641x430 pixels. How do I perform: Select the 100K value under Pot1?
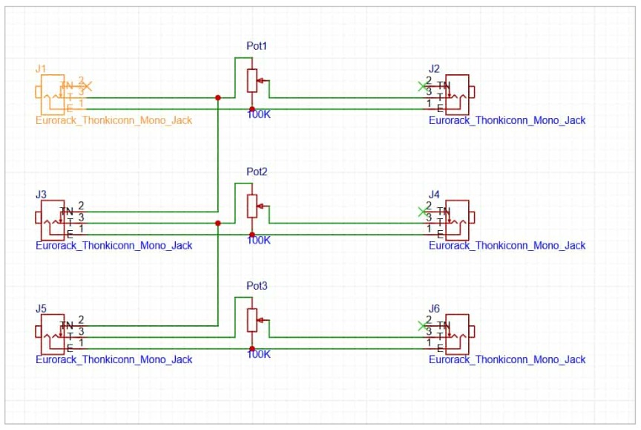click(259, 115)
